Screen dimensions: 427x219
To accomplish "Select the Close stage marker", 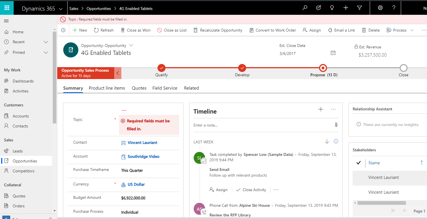I will point(403,68).
